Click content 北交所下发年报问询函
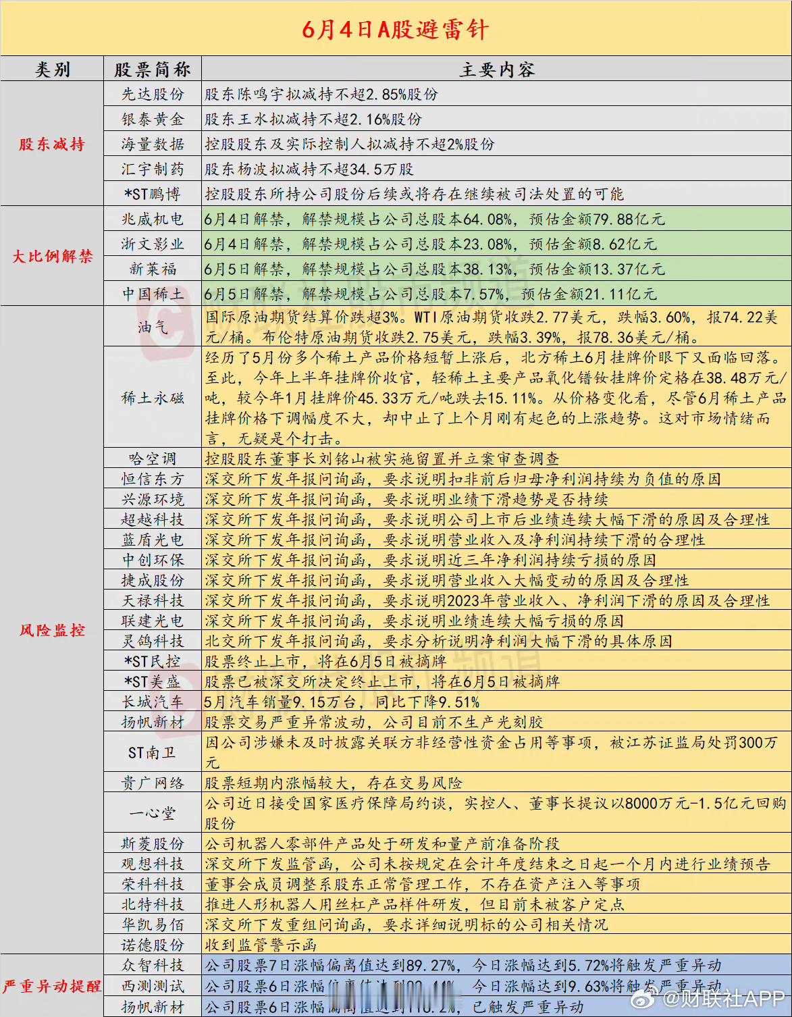Image resolution: width=792 pixels, height=1017 pixels. [x=285, y=642]
